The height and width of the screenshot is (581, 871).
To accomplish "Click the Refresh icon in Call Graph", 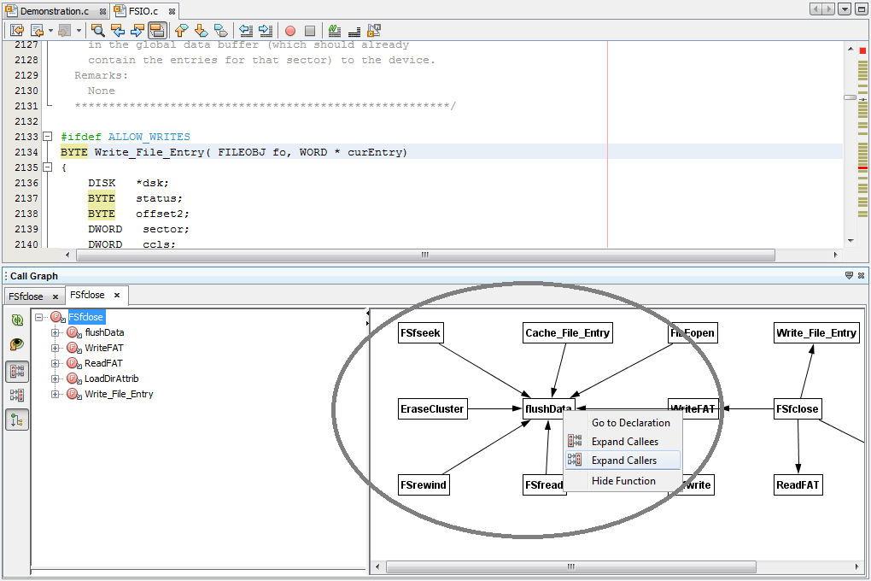I will pyautogui.click(x=17, y=320).
